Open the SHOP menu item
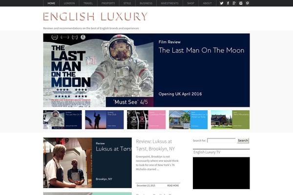The width and height of the screenshot is (293, 195). tap(190, 3)
